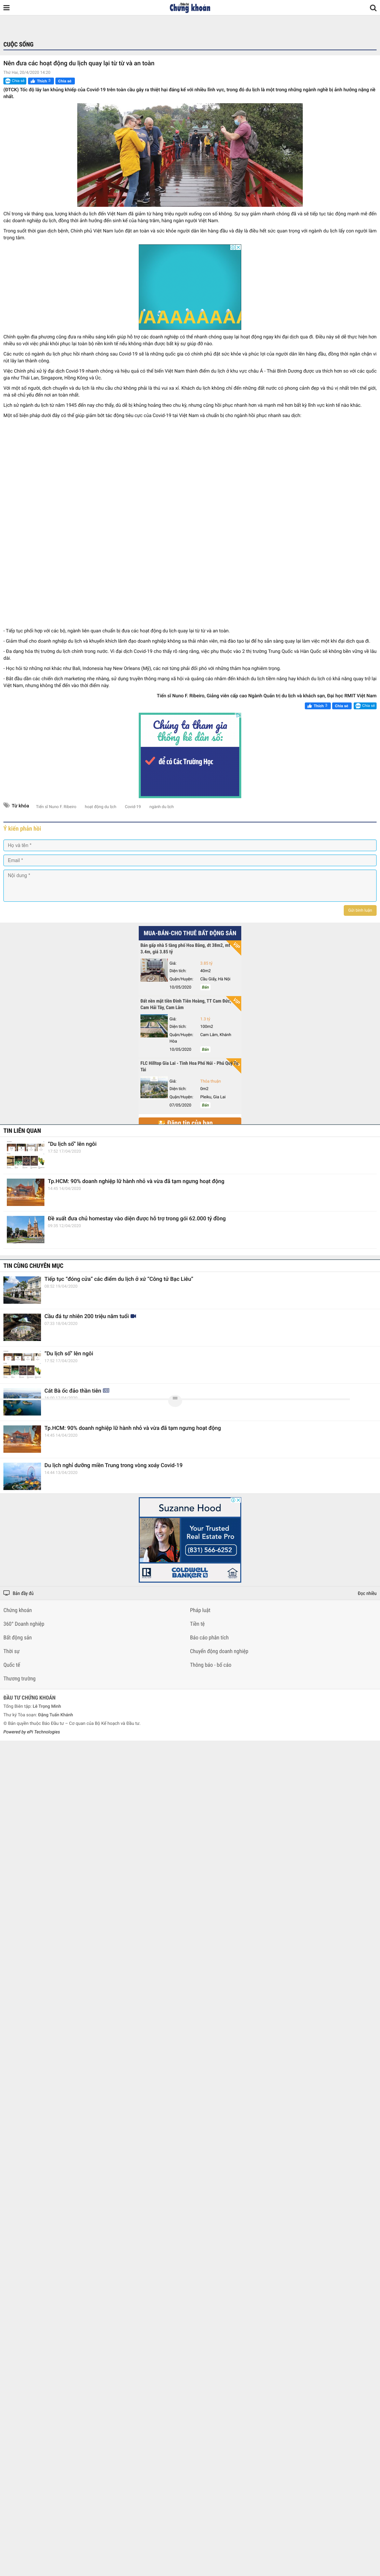Open the search magnifier in header
Viewport: 380px width, 2576px height.
[x=373, y=8]
